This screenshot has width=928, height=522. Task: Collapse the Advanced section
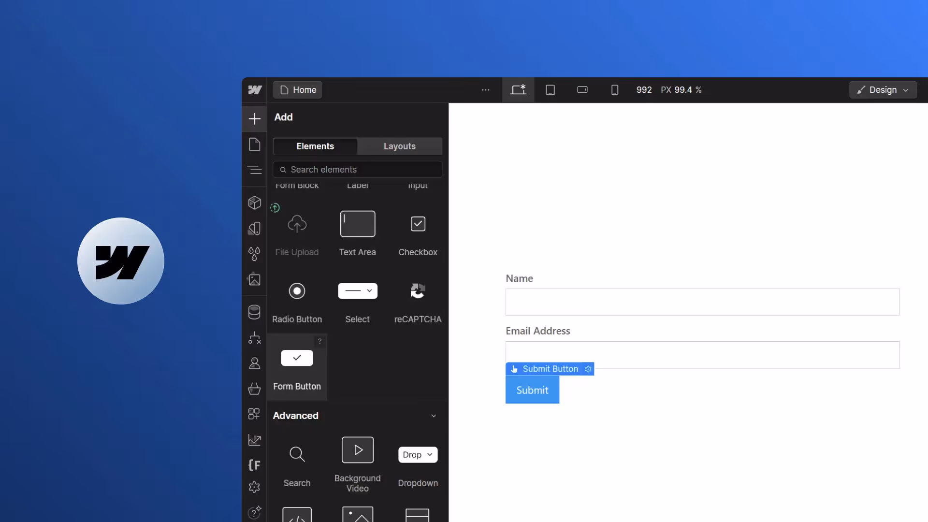click(433, 416)
